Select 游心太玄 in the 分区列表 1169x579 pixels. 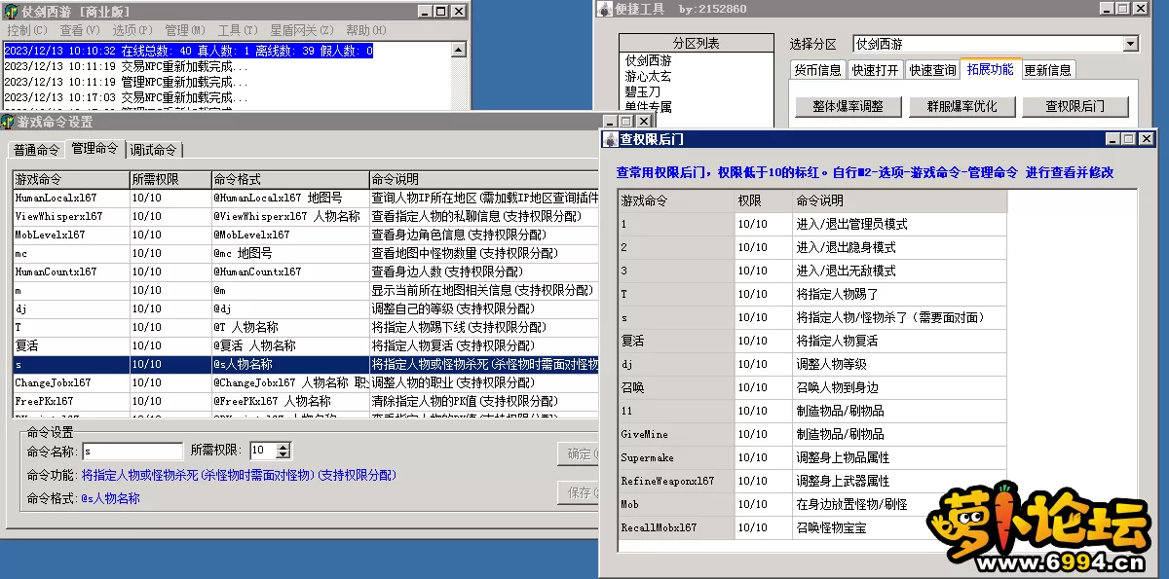649,76
